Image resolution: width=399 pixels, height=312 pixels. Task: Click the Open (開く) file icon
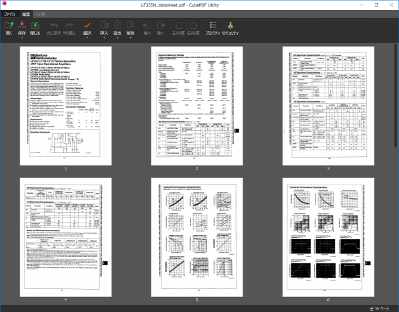9,25
